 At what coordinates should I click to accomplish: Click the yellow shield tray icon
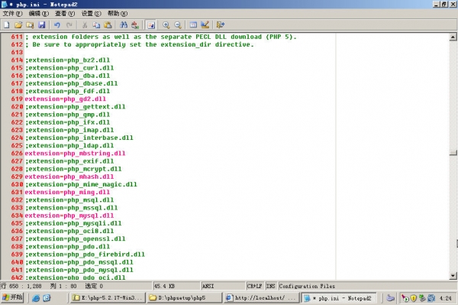(x=414, y=298)
